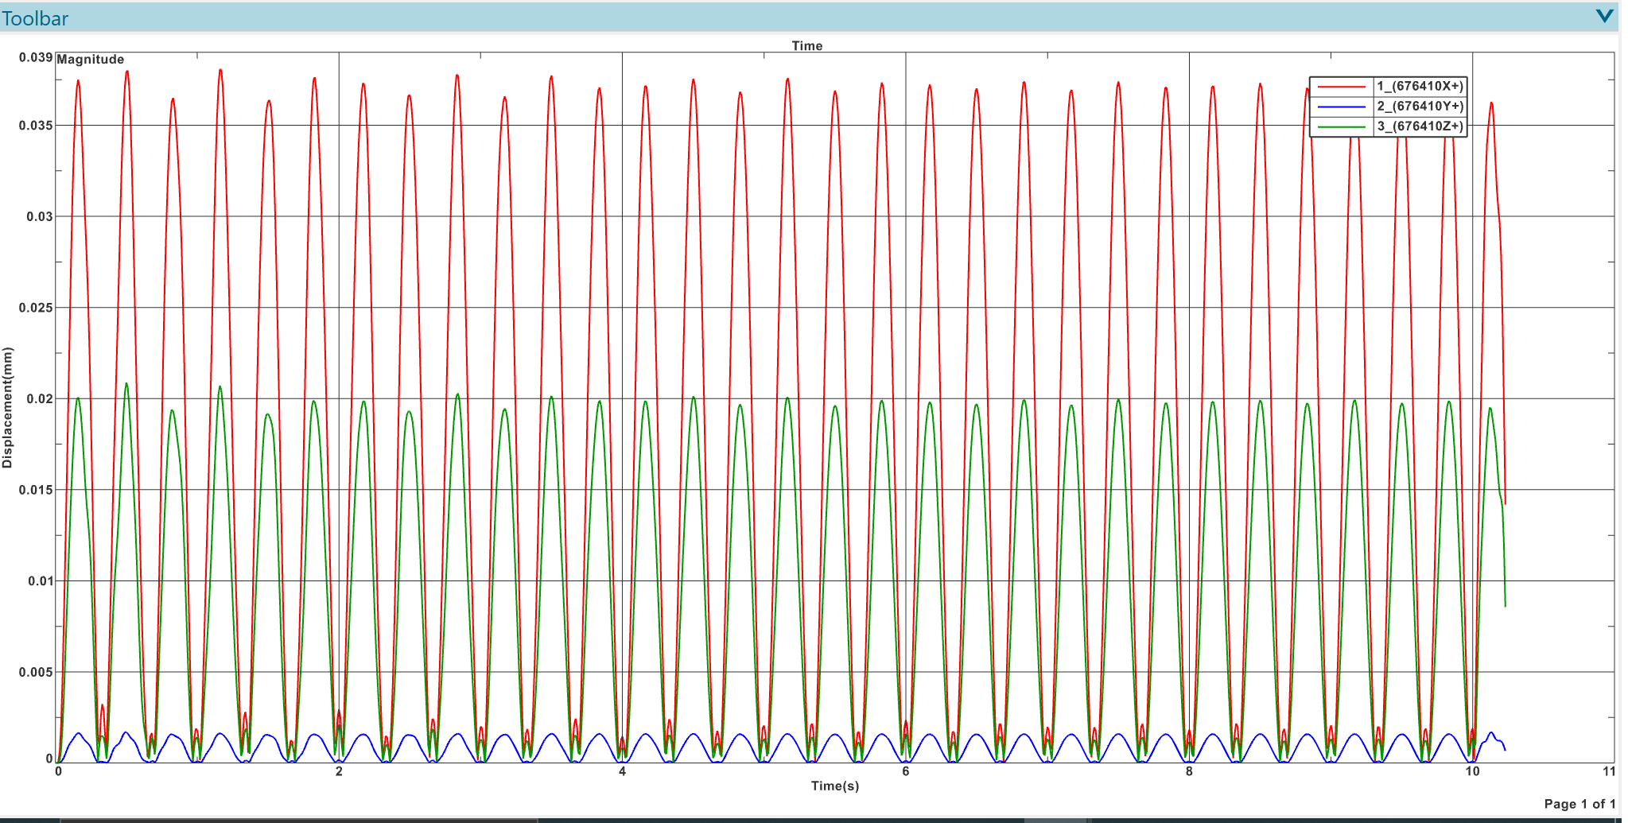Screen dimensions: 1628x823
Task: Select the 1_(676410X+) legend entry
Action: click(x=1420, y=86)
